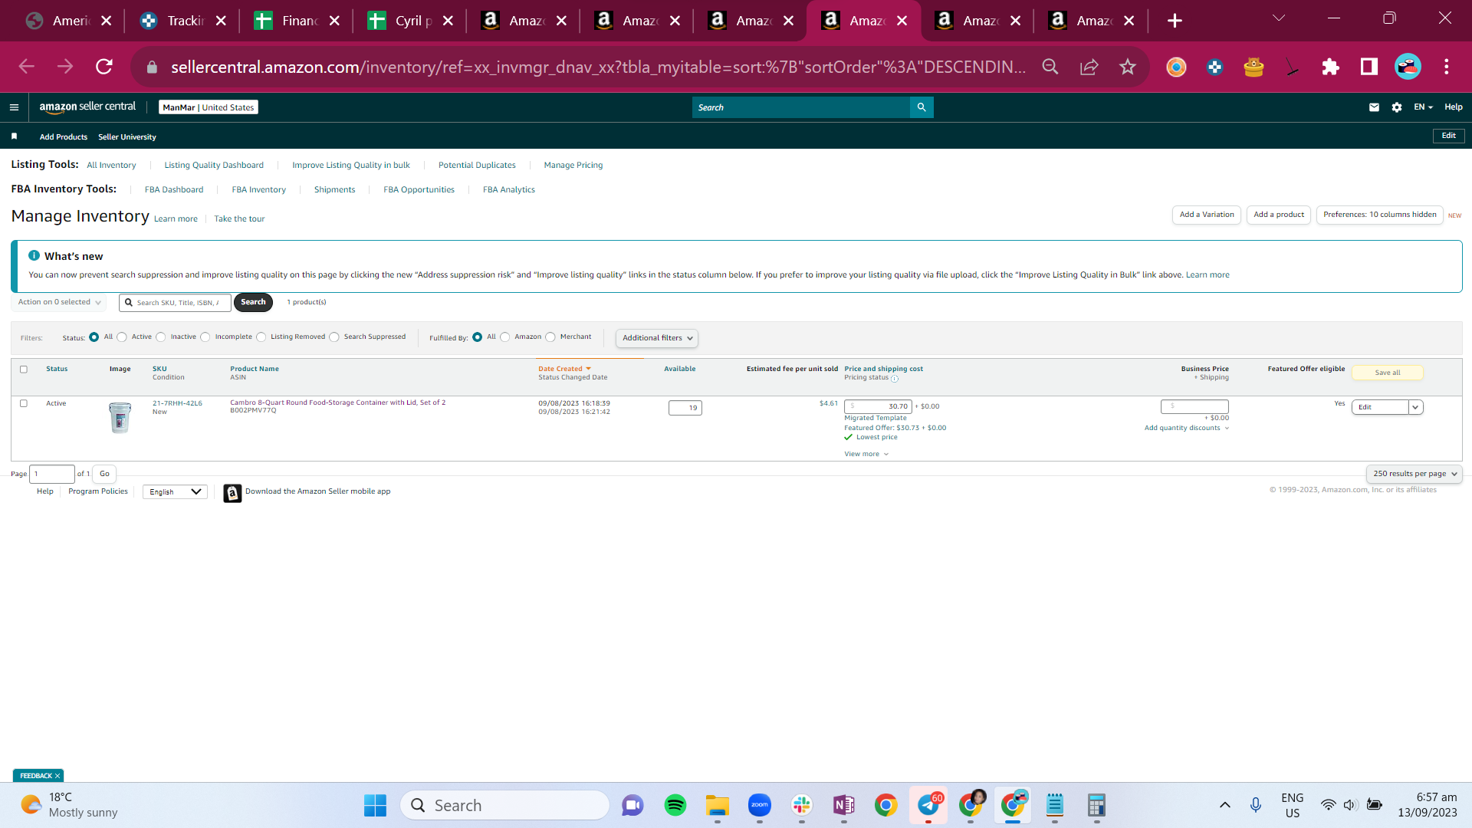The height and width of the screenshot is (828, 1472).
Task: Open Listing Quality Dashboard
Action: [214, 166]
